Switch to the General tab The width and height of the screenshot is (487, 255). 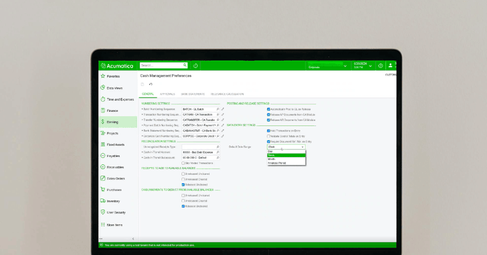148,94
